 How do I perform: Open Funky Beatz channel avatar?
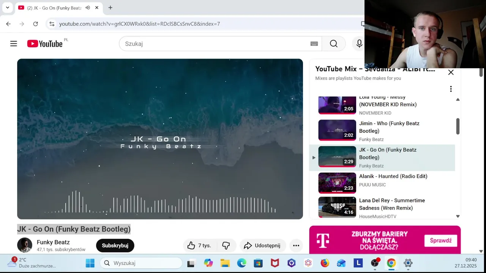pos(25,245)
